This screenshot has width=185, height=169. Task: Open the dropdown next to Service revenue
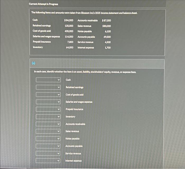pyautogui.click(x=48, y=153)
